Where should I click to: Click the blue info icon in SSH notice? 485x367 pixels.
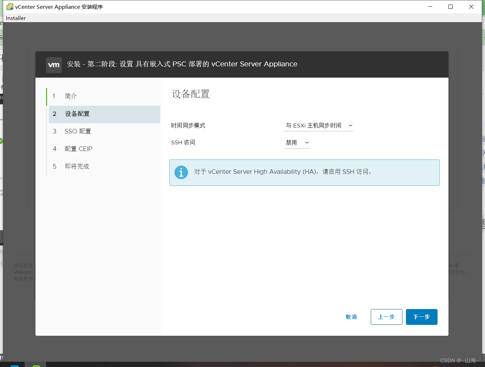coord(181,172)
